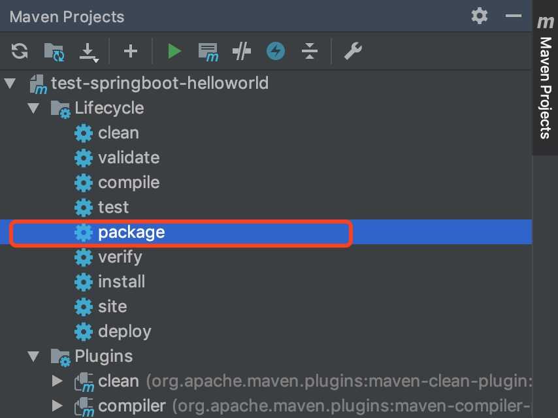Click the gear icon beside compile
Image resolution: width=558 pixels, height=418 pixels.
point(84,183)
